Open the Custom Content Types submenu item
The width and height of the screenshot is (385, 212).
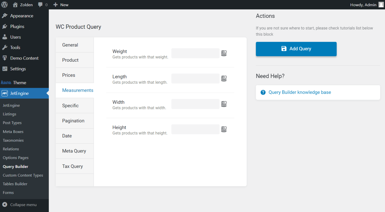[23, 175]
